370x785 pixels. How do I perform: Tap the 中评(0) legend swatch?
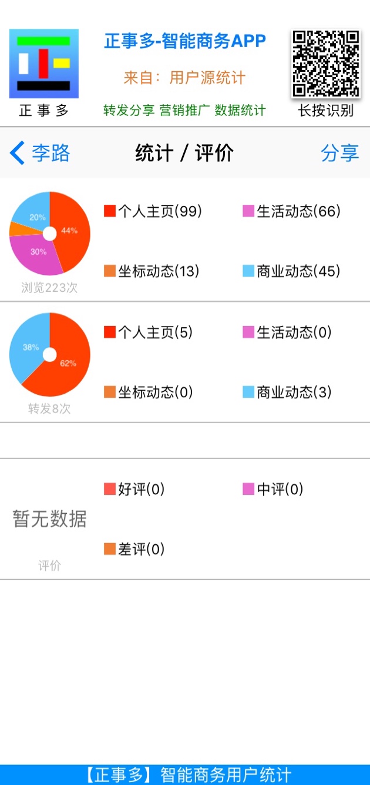[248, 489]
